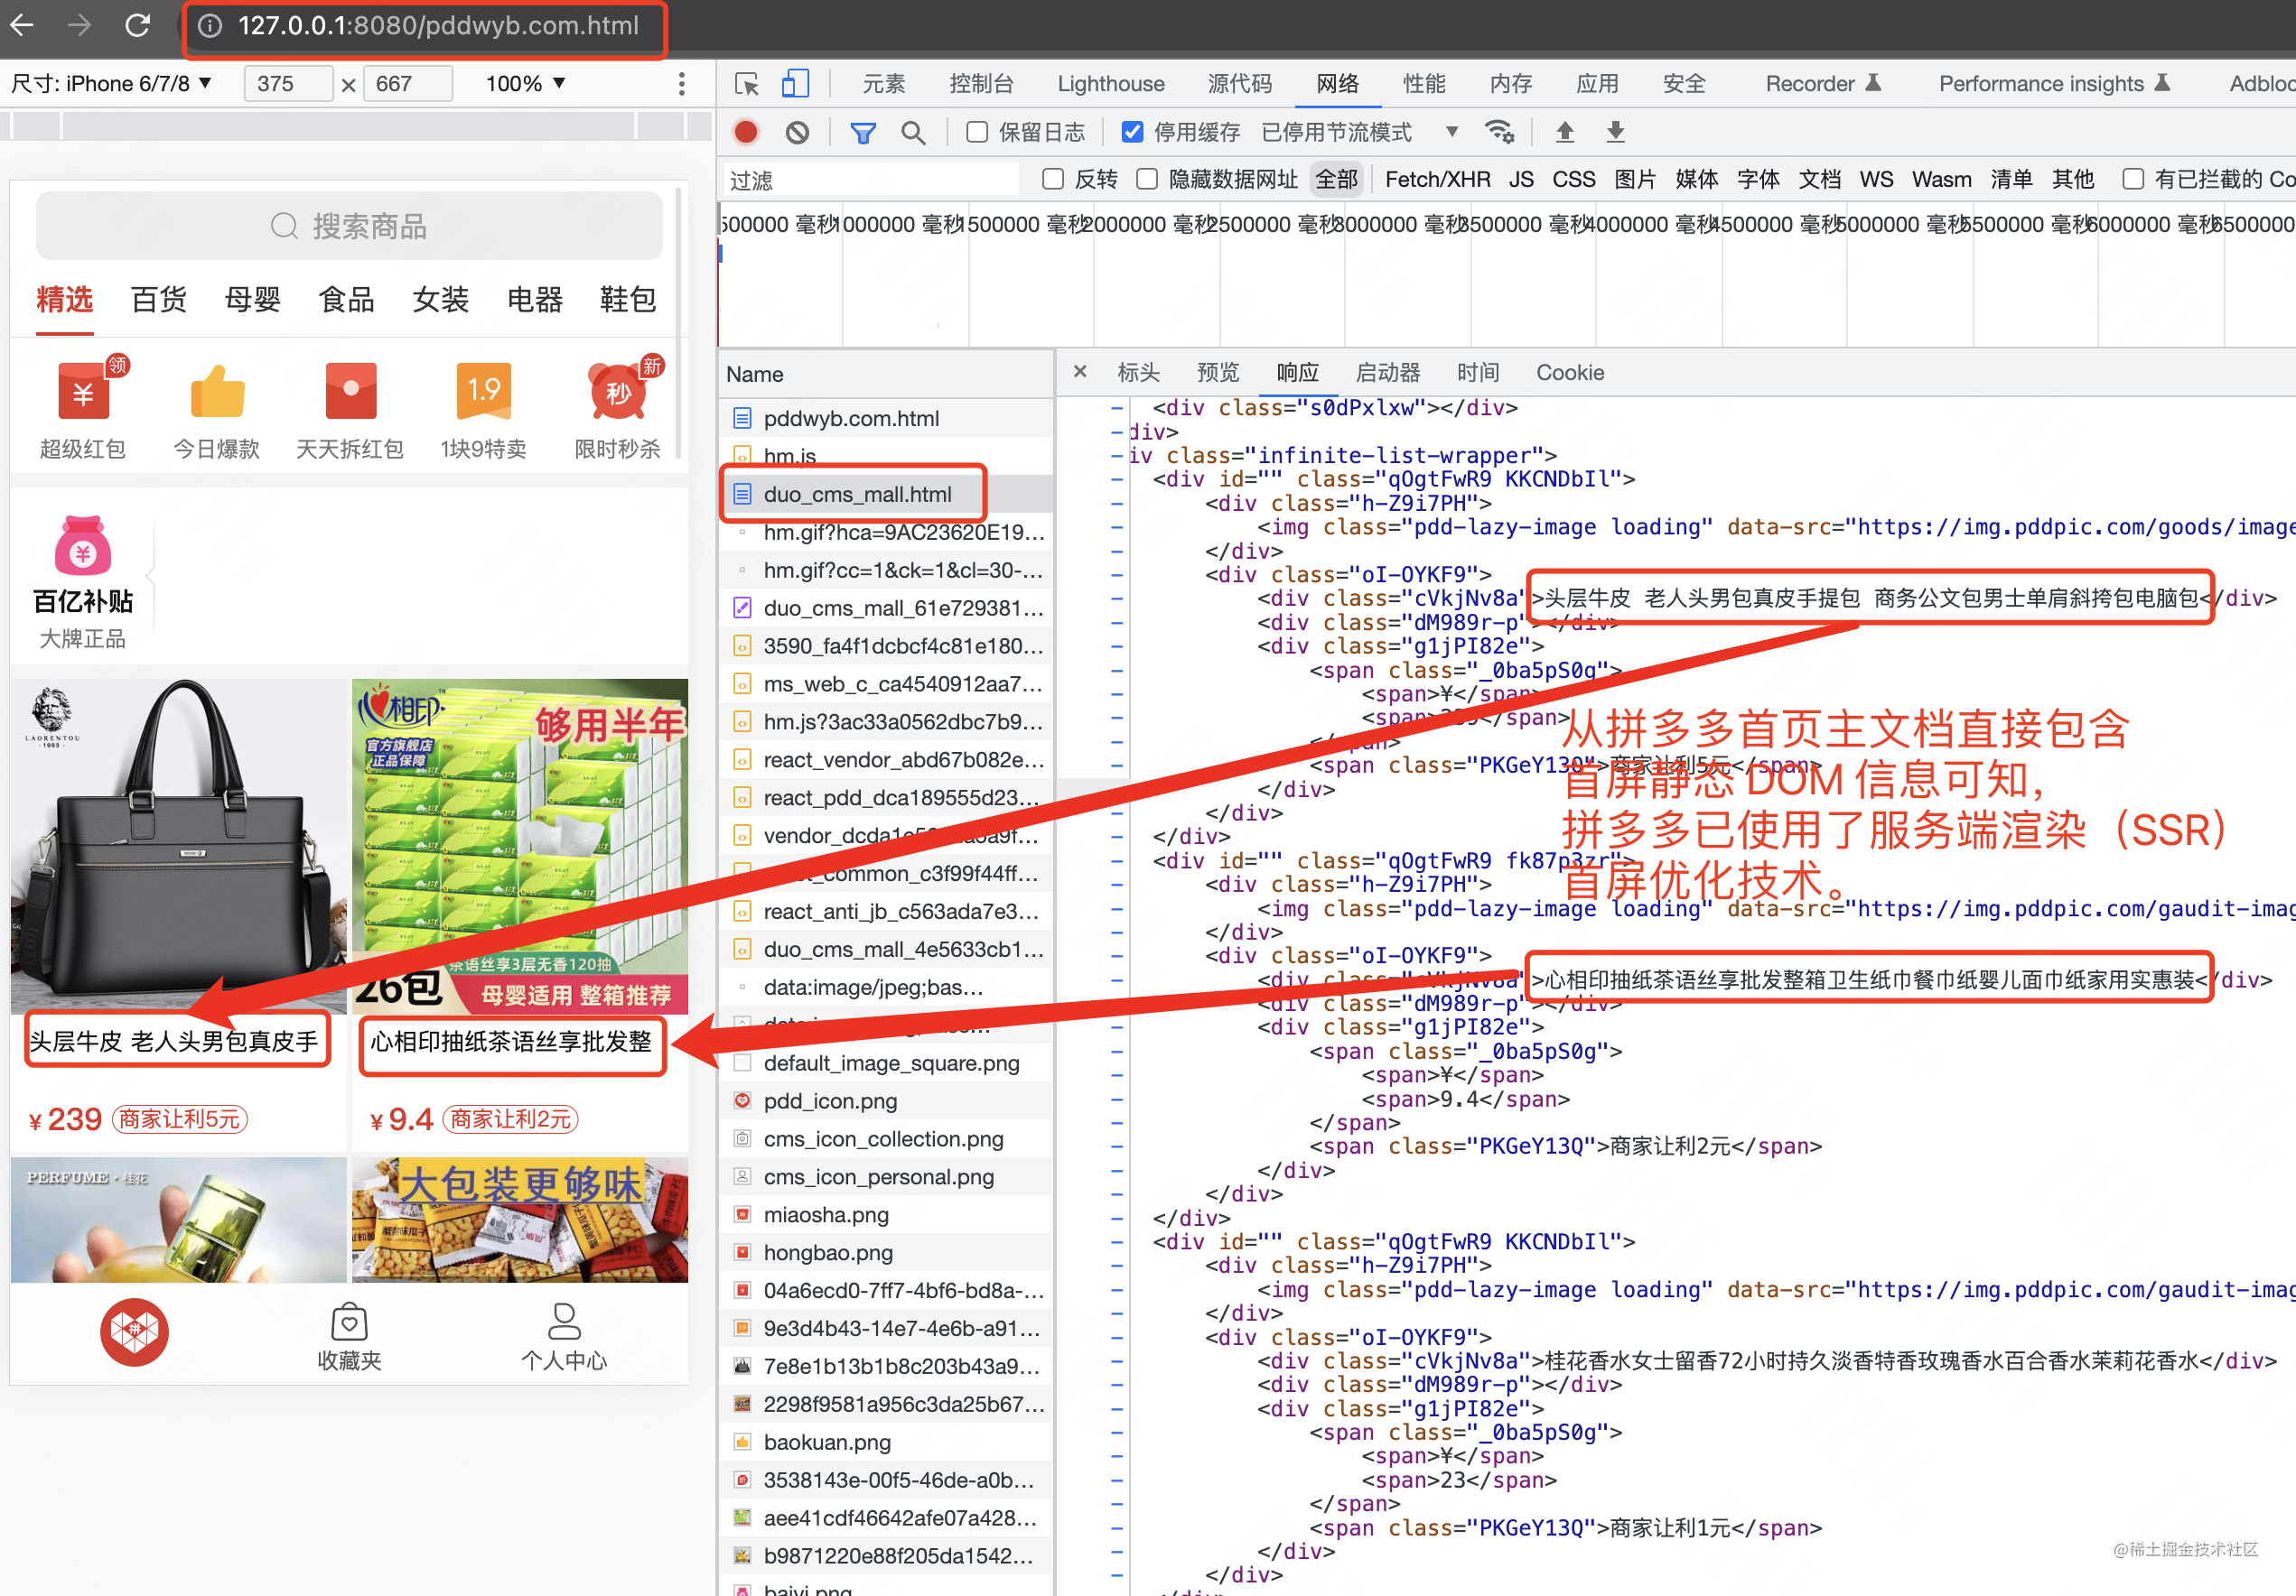Viewport: 2296px width, 1596px height.
Task: Select the 食品 category tab
Action: click(x=346, y=299)
